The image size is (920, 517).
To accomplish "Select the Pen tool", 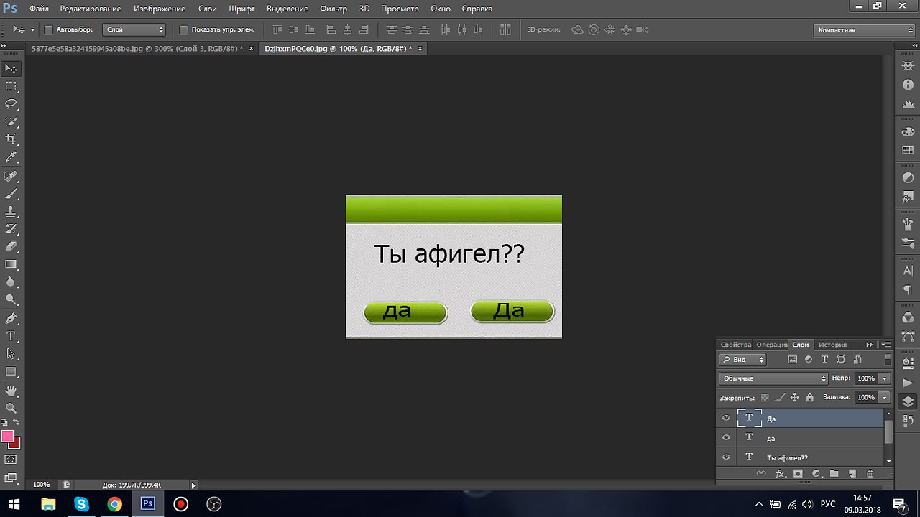I will click(x=11, y=319).
